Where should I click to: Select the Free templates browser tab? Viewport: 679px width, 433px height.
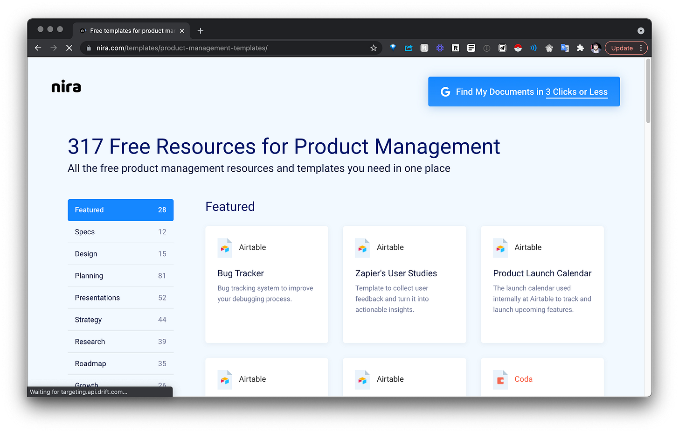(x=132, y=31)
